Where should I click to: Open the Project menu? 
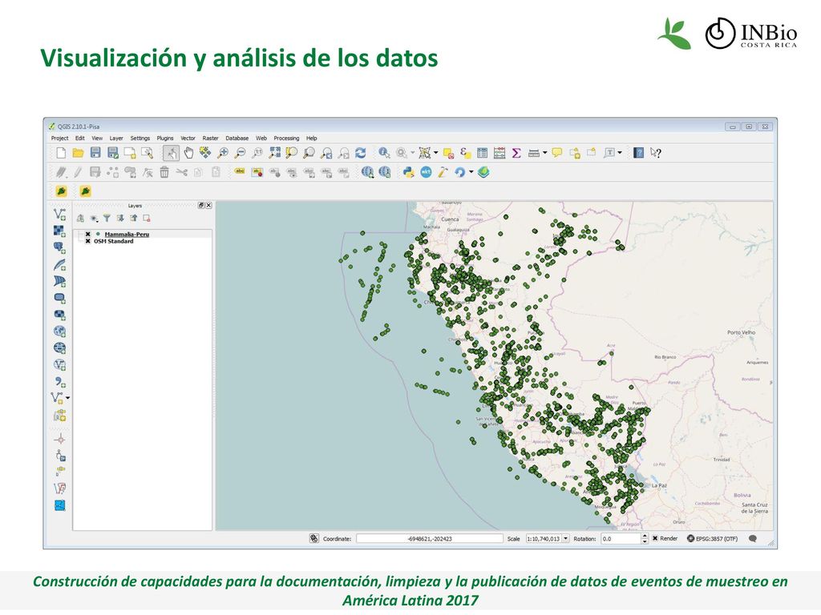[x=59, y=138]
